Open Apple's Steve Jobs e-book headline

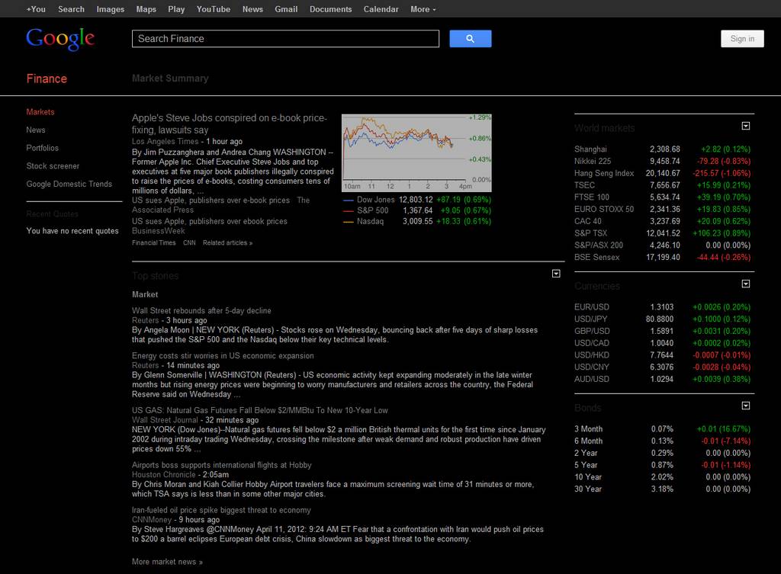tap(230, 124)
